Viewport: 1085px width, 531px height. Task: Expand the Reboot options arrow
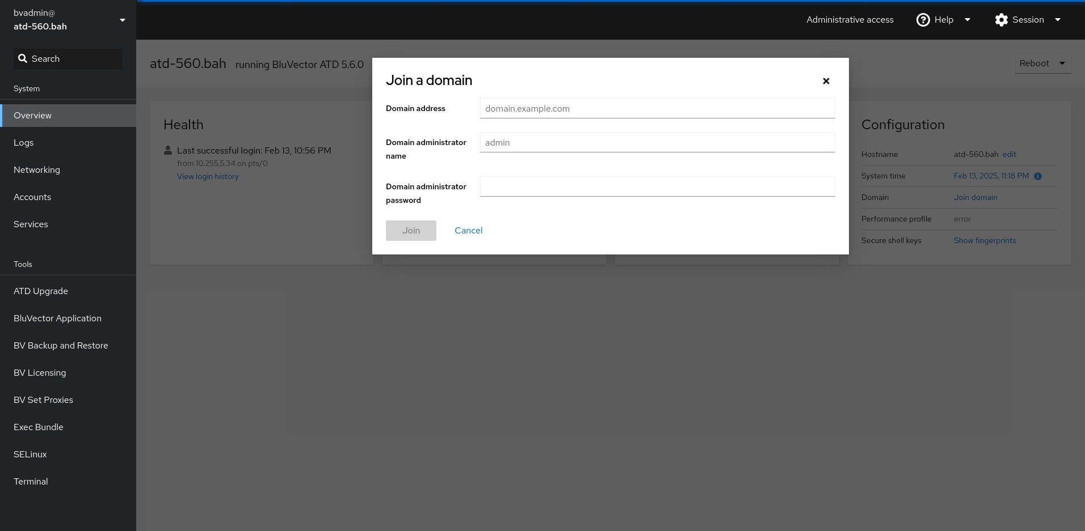(1062, 63)
